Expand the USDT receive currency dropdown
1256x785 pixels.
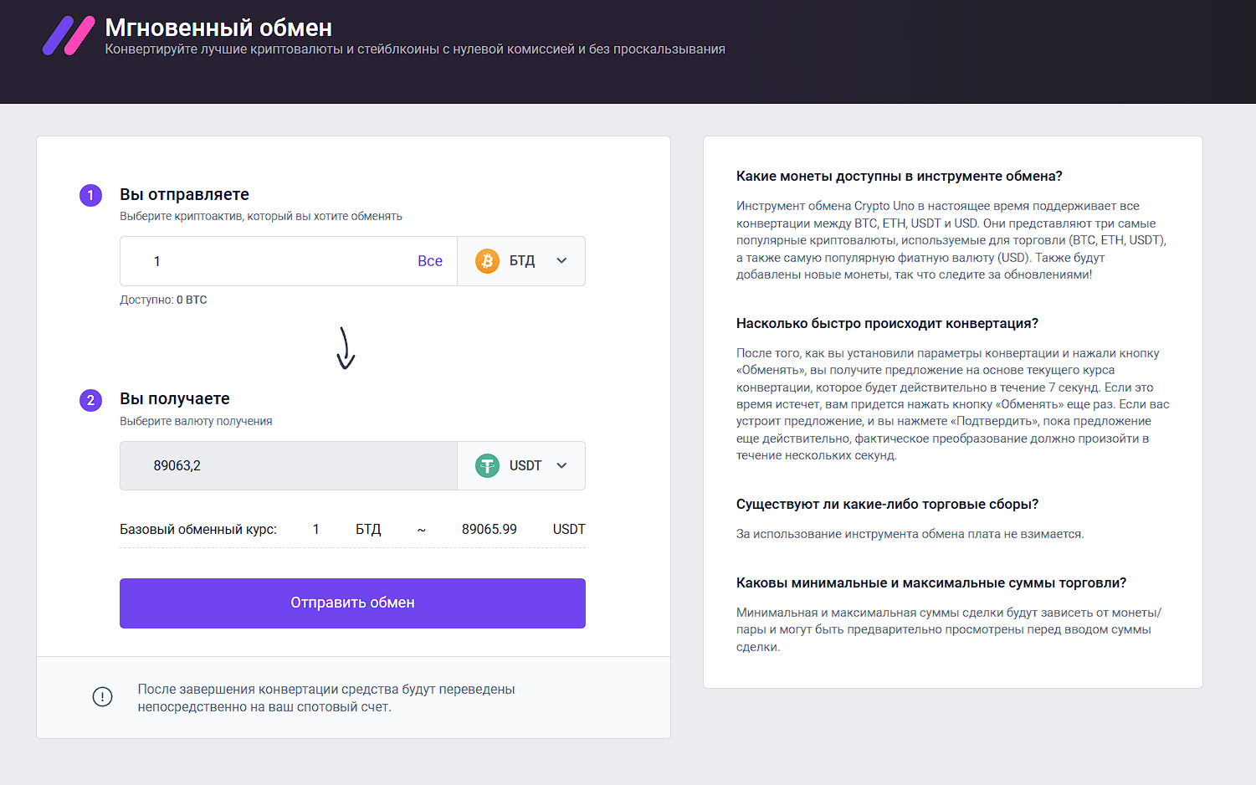coord(561,465)
